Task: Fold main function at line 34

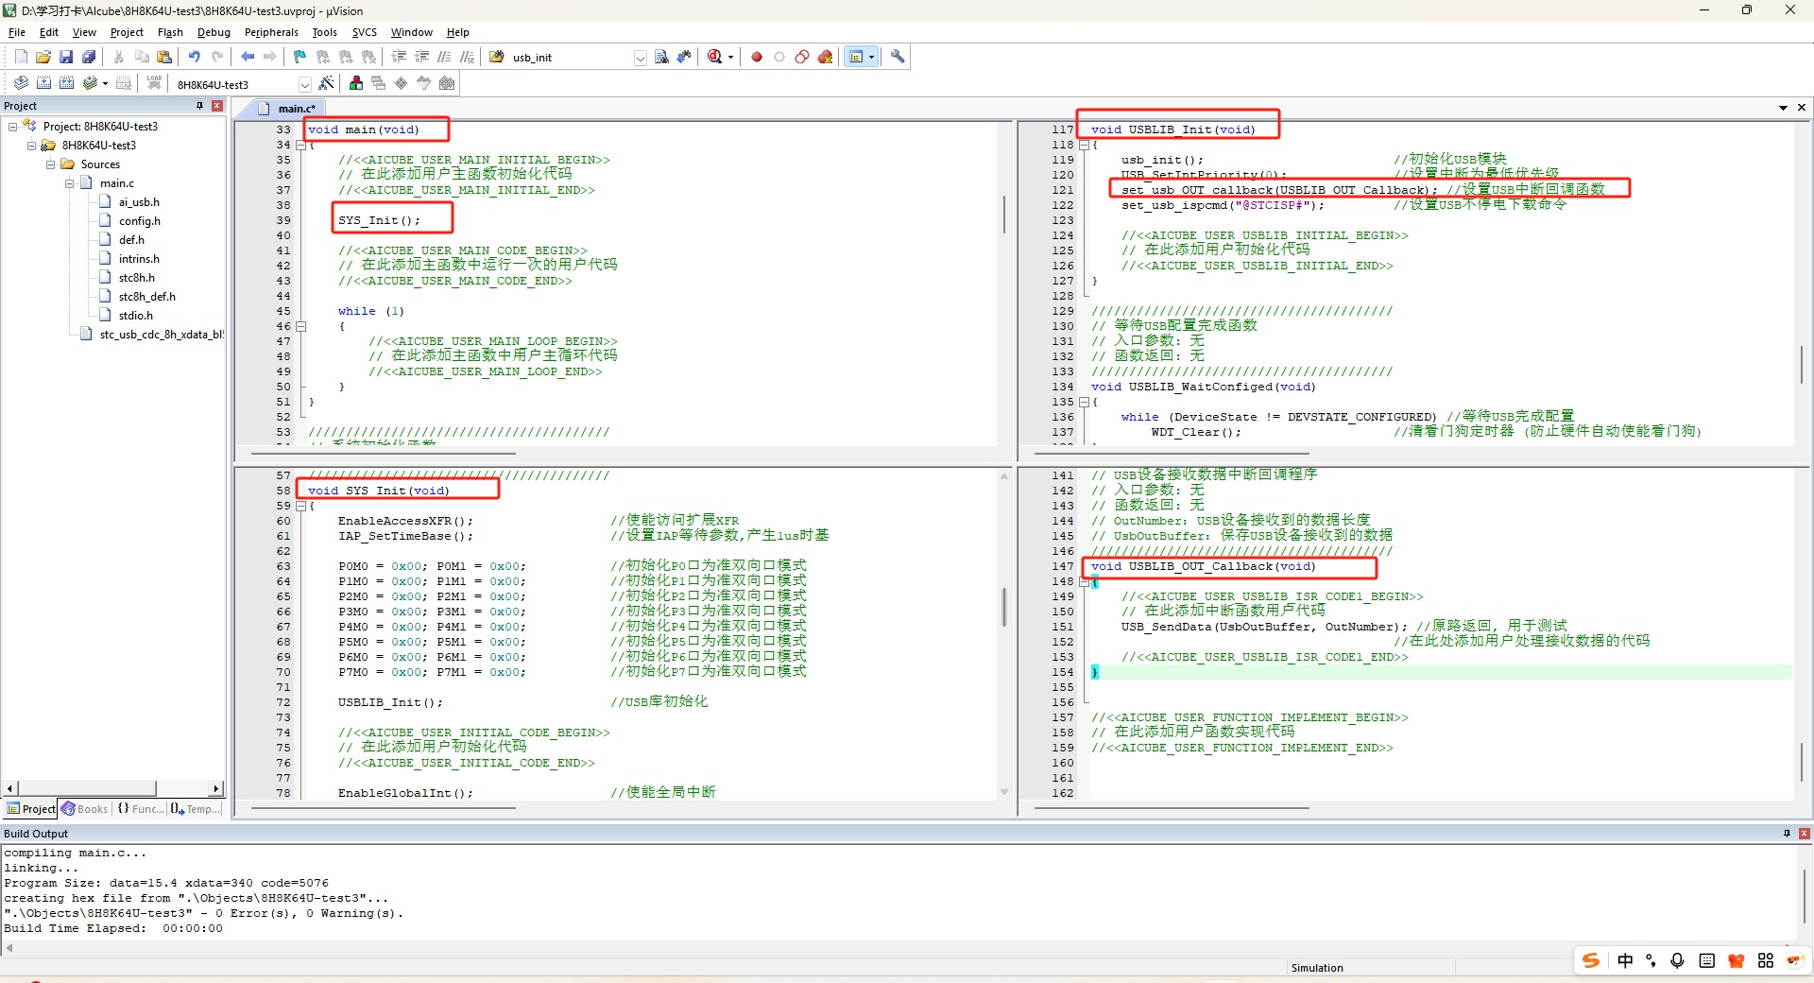Action: point(301,145)
